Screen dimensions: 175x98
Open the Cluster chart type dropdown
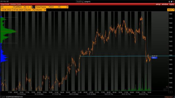(30, 10)
